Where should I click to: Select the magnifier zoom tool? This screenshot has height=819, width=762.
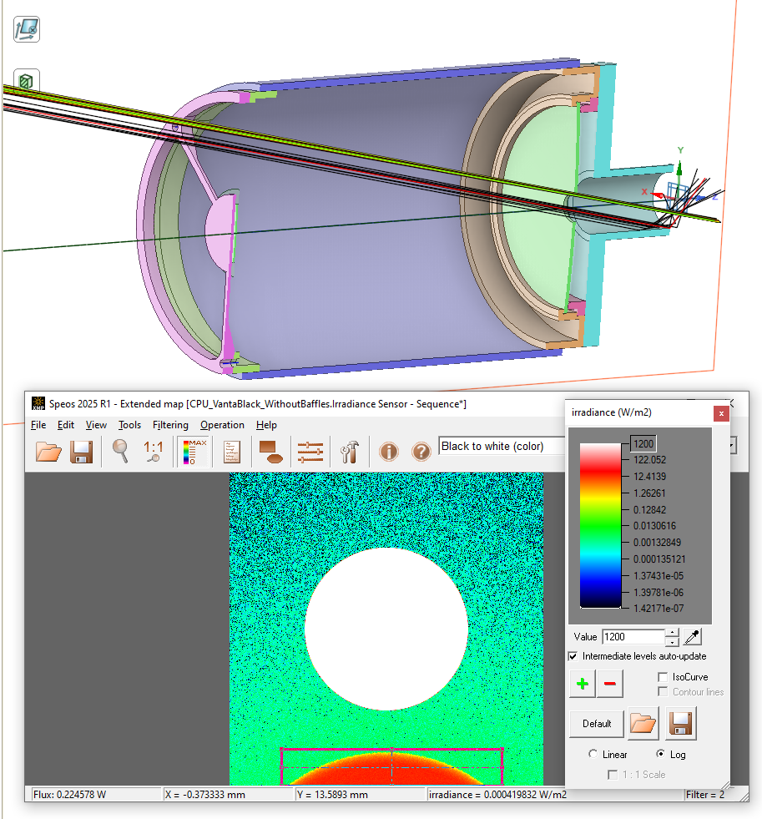(120, 451)
